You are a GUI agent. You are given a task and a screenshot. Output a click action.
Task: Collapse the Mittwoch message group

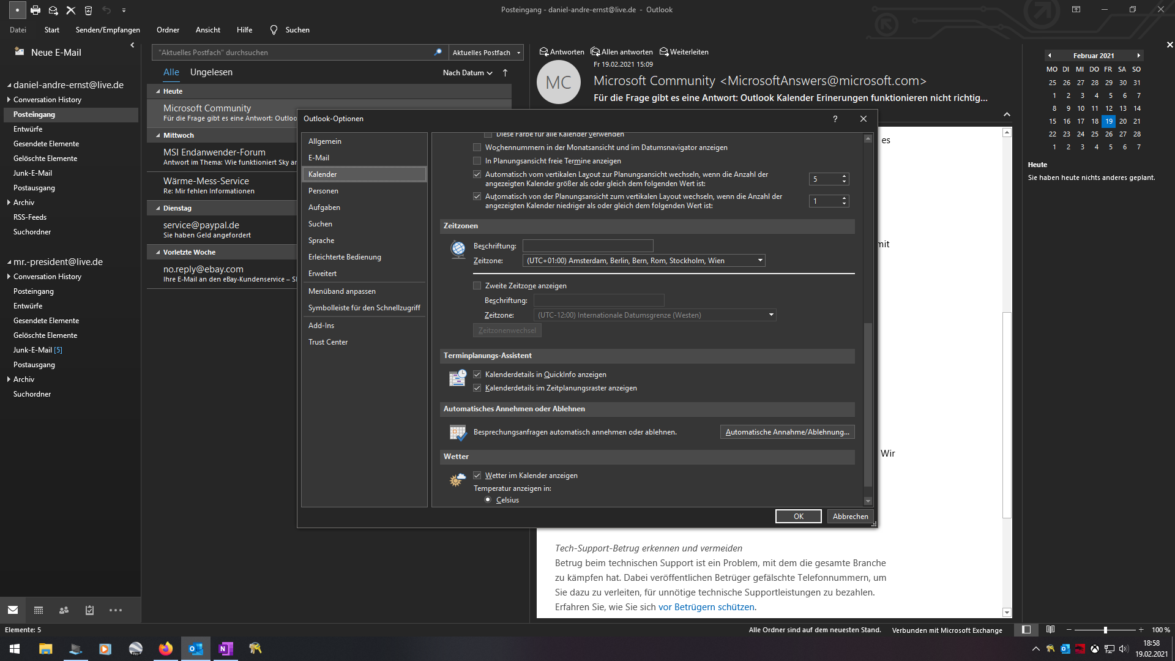158,136
